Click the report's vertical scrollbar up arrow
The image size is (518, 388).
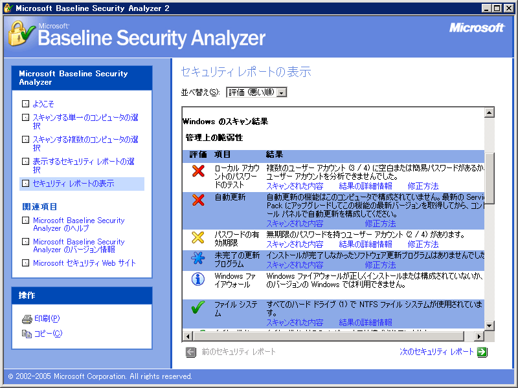(490, 113)
